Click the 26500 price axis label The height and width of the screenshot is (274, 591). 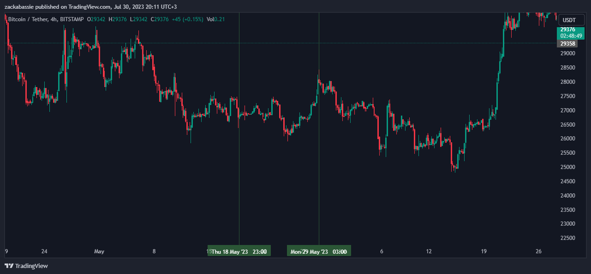[x=568, y=124]
